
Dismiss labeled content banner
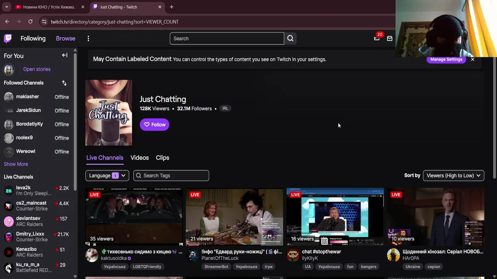(x=473, y=59)
